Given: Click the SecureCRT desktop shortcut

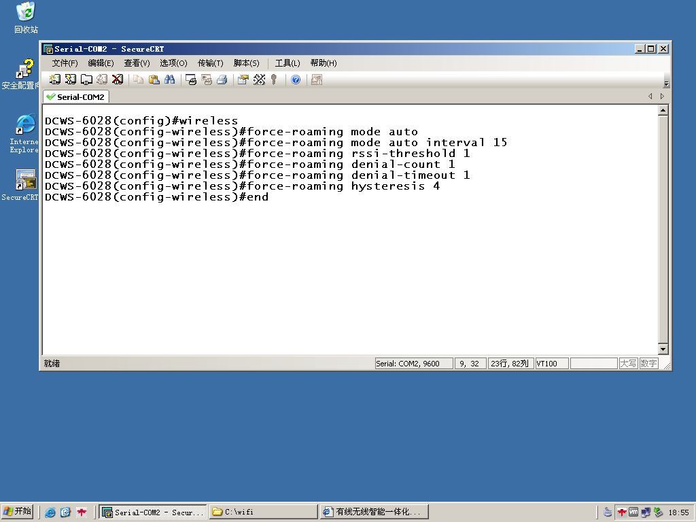Looking at the screenshot, I should (x=20, y=185).
